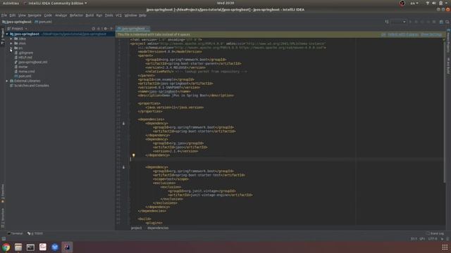Expand External Libraries node

point(7,81)
